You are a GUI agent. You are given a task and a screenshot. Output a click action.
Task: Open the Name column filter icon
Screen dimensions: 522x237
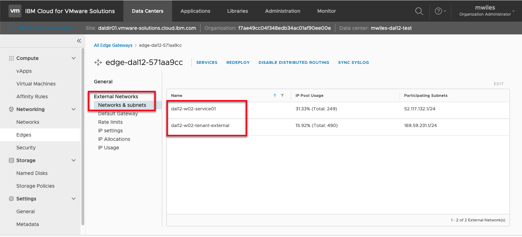click(x=282, y=95)
